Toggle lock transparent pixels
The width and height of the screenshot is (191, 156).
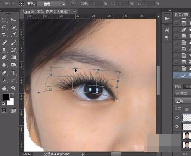[x=187, y=109]
